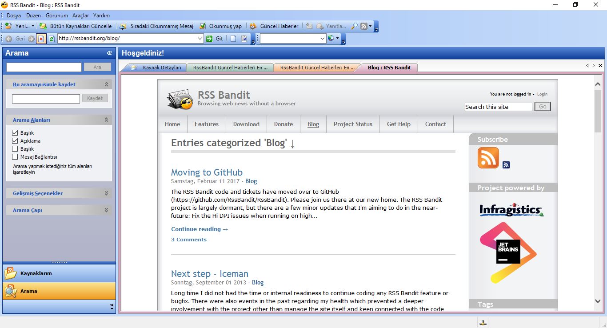Viewport: 607px width, 328px height.
Task: Collapse Arama panel with double chevron
Action: click(109, 53)
